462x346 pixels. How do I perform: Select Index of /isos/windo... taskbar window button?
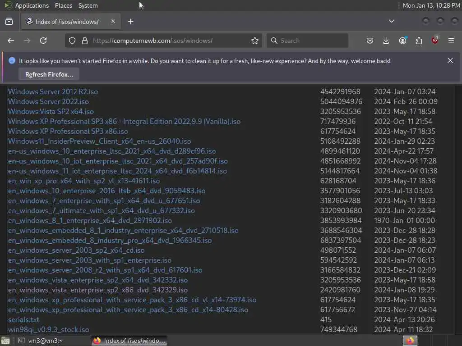(129, 341)
